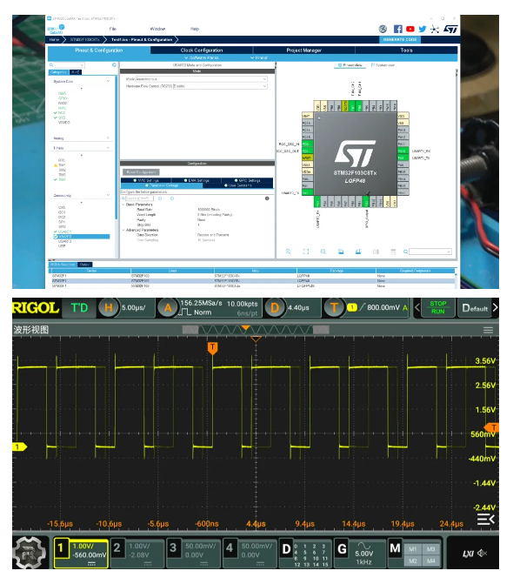Collapse the Basic Parameters tree section
Screen dimensions: 513x584
click(123, 205)
